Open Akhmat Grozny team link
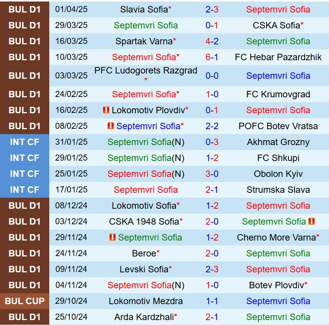The height and width of the screenshot is (325, 329). pos(278,142)
